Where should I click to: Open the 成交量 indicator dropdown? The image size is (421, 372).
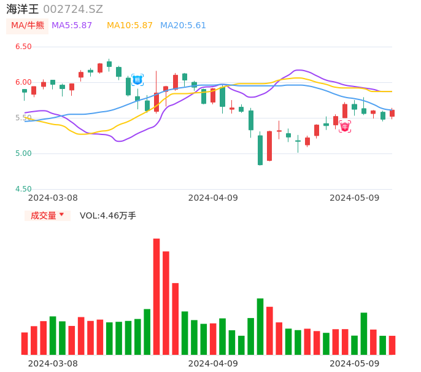point(47,215)
